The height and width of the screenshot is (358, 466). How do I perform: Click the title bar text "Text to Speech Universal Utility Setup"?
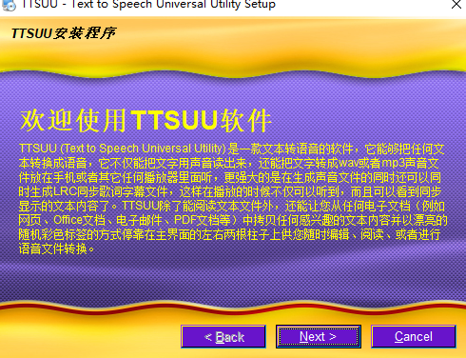[x=173, y=5]
